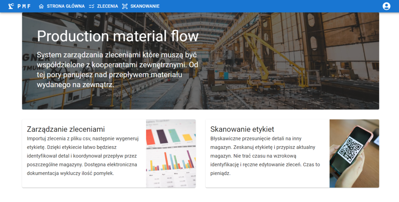Screen dimensions: 399x202
Task: Open the Skanowanie menu item
Action: pyautogui.click(x=145, y=6)
